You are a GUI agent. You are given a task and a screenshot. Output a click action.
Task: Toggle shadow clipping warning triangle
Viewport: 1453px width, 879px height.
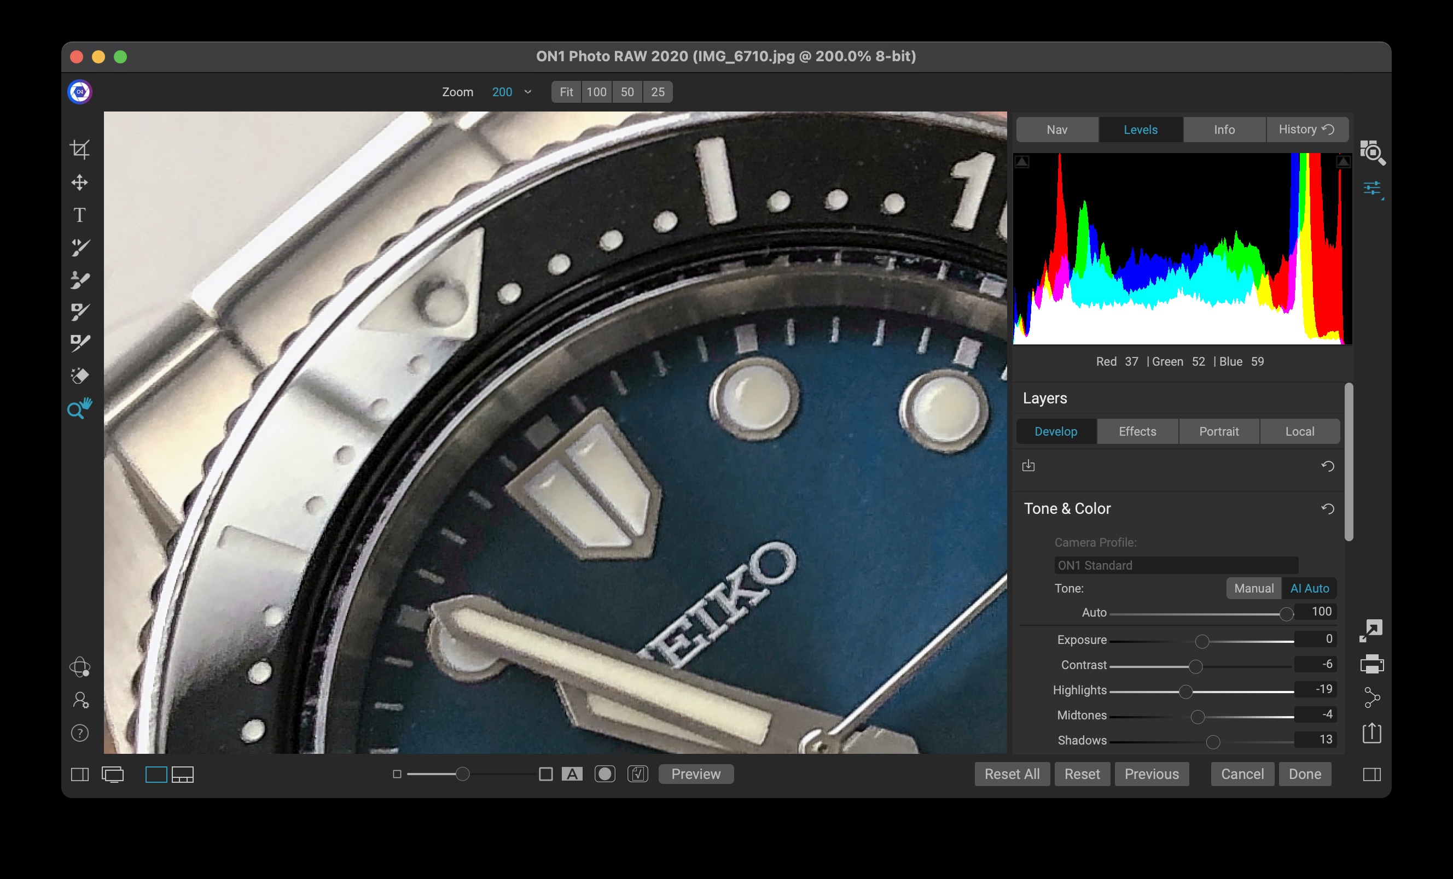pyautogui.click(x=1022, y=161)
